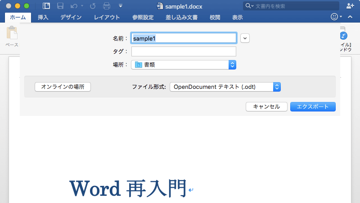The image size is (360, 203).
Task: Click the Word 再入門 heading text
Action: [128, 189]
